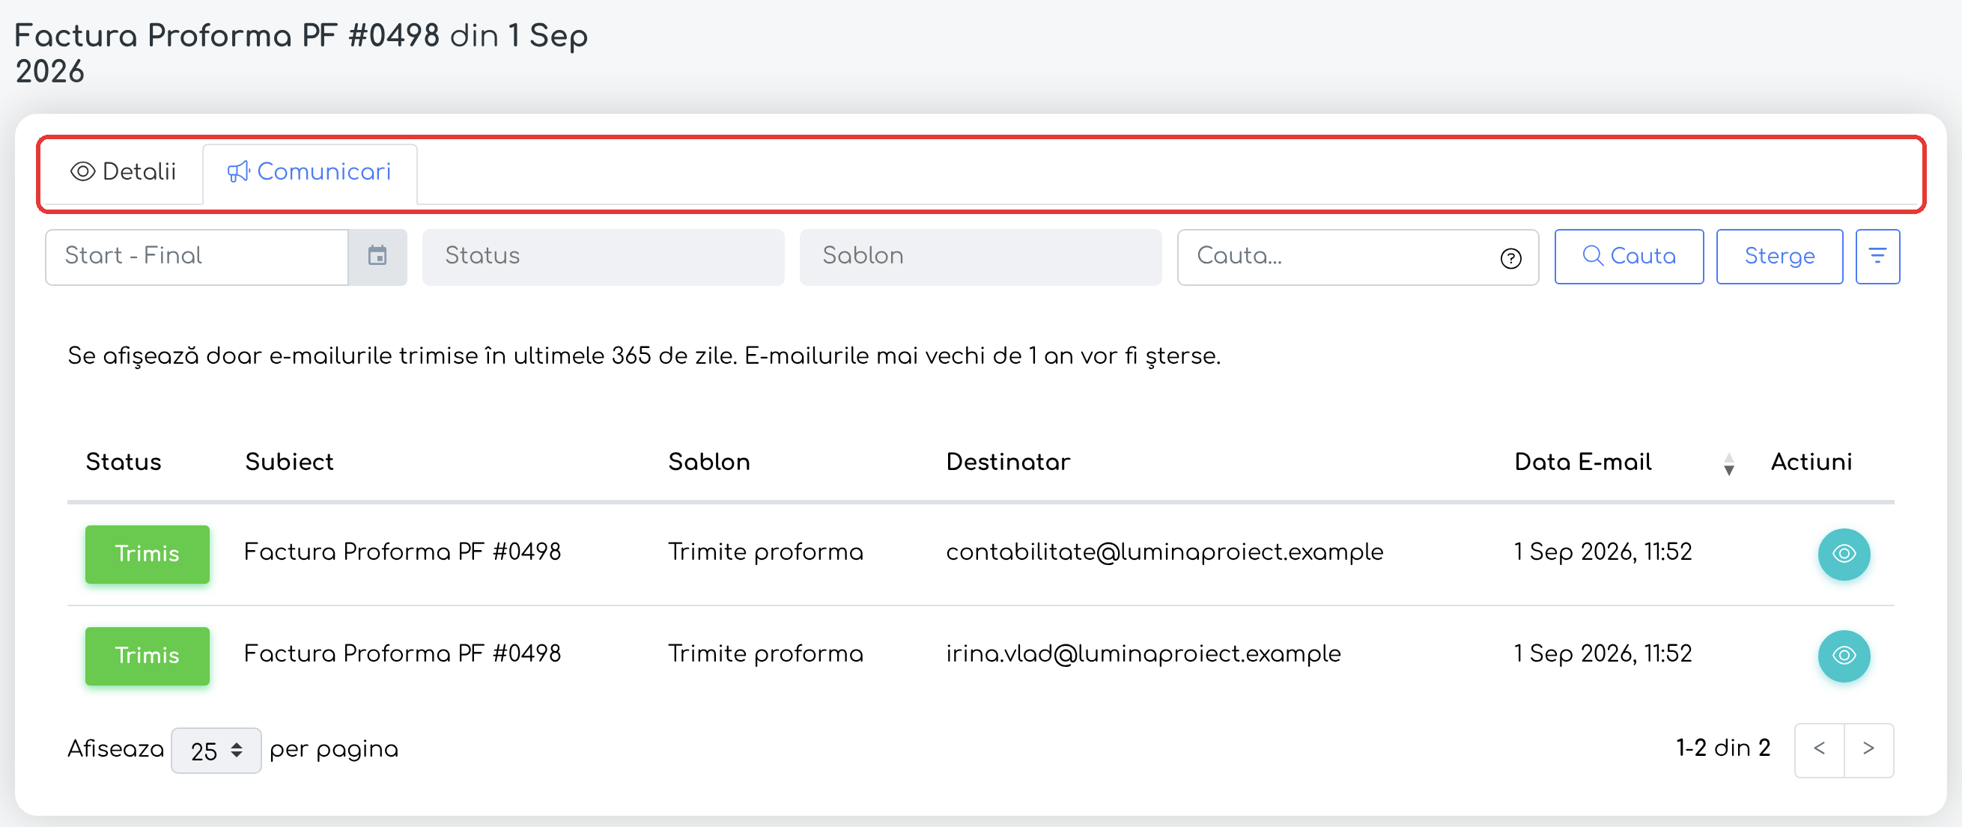
Task: Go to next page arrow
Action: pyautogui.click(x=1868, y=749)
